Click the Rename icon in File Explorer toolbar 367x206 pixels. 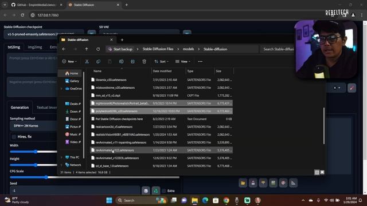pyautogui.click(x=121, y=61)
